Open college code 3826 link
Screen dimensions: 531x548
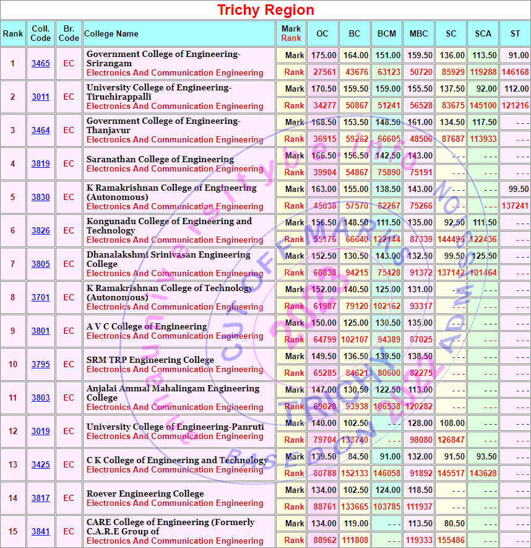[x=41, y=231]
